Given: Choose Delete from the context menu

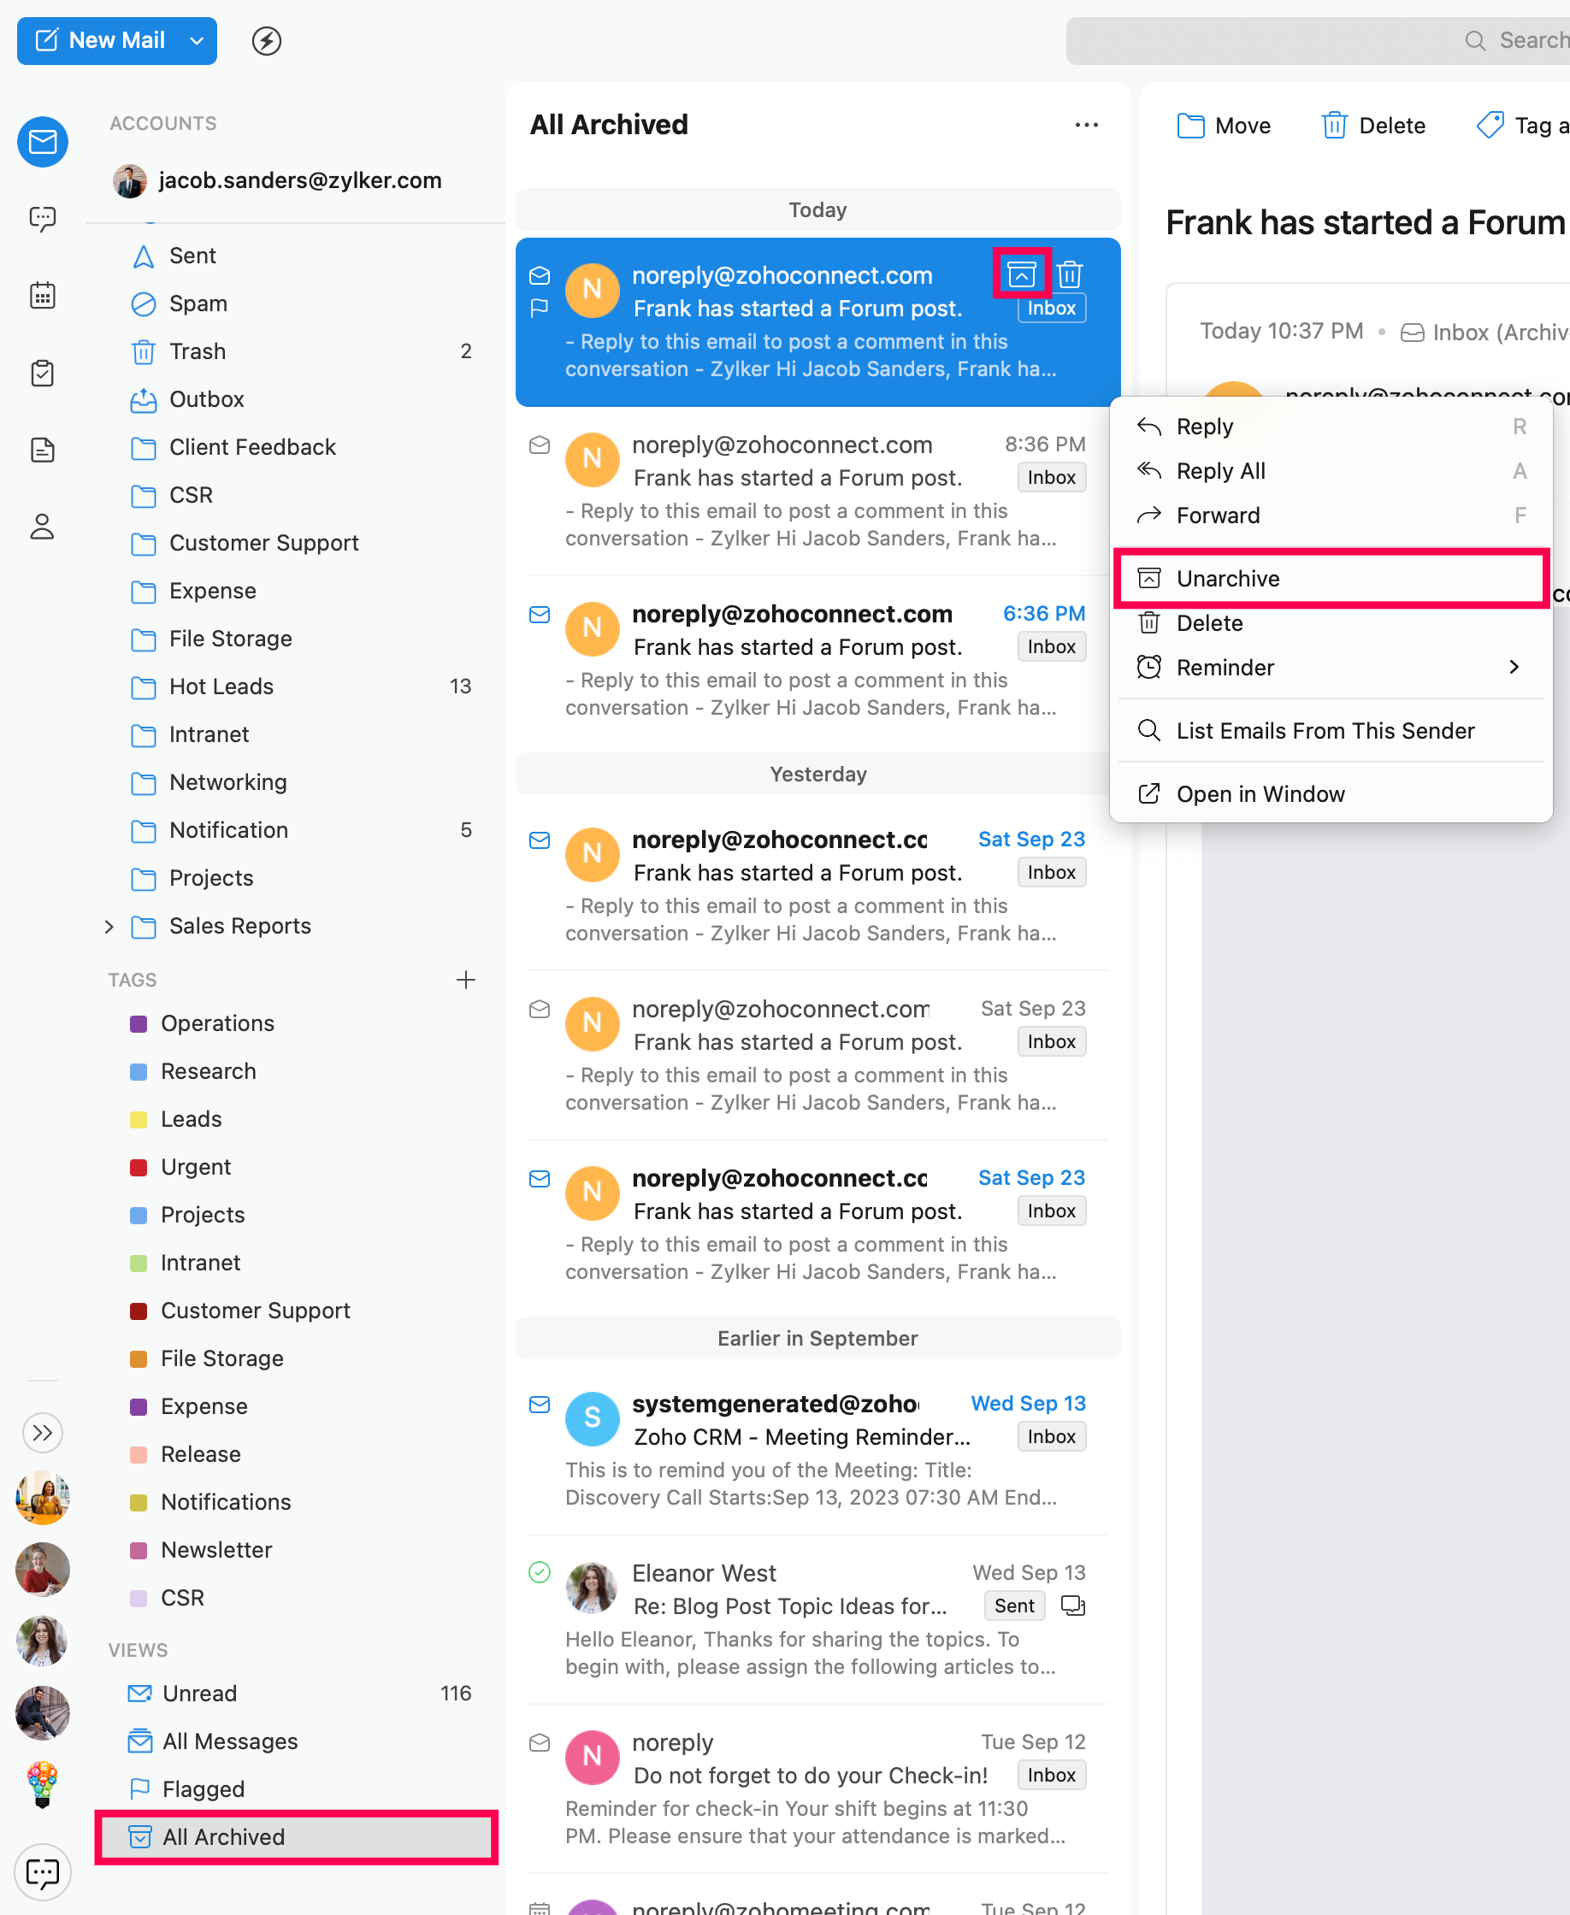Looking at the screenshot, I should 1331,622.
